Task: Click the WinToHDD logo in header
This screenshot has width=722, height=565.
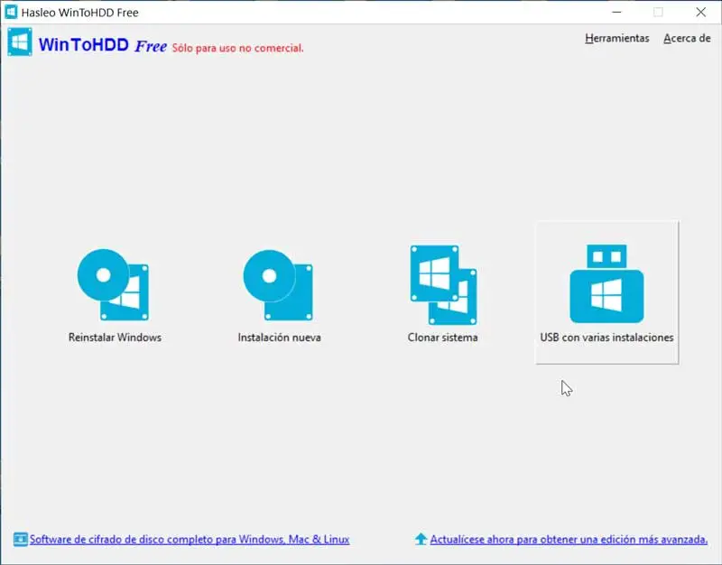Action: point(20,42)
